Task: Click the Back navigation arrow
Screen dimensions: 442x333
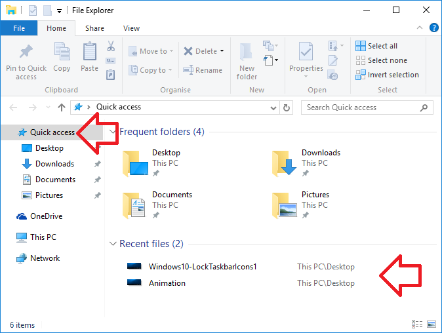Action: pos(13,108)
